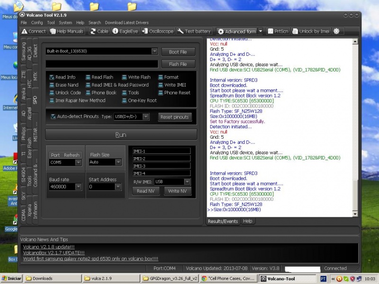Click the Cable toolbar icon
Screen dimensions: 379x284
pos(99,31)
